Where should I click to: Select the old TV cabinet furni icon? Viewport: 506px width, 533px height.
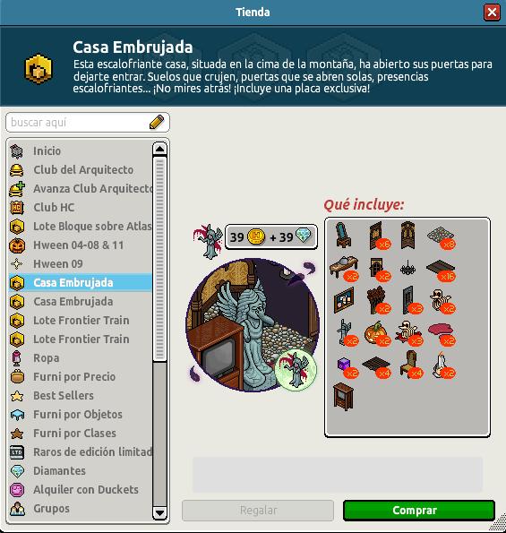[x=344, y=396]
